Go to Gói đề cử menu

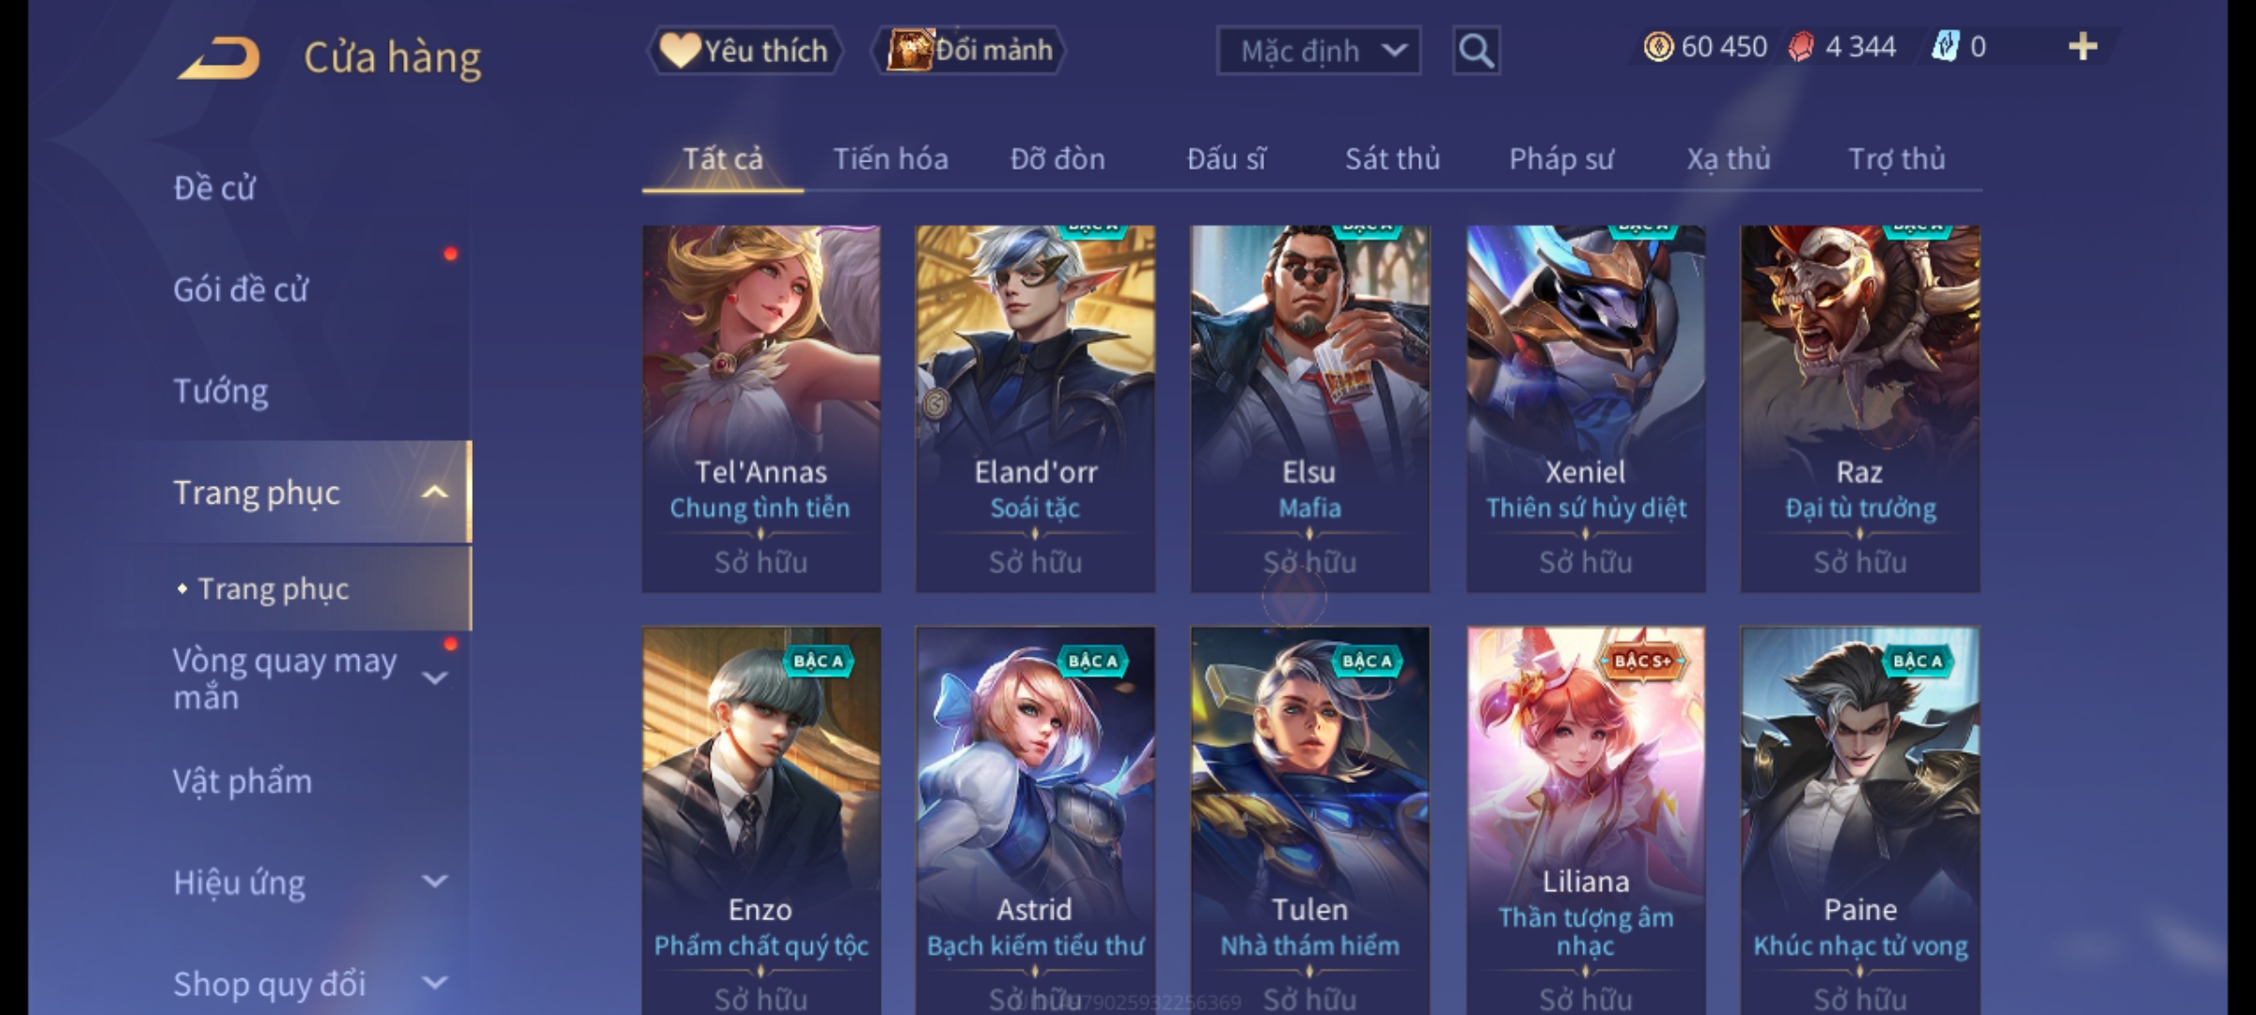click(x=241, y=289)
